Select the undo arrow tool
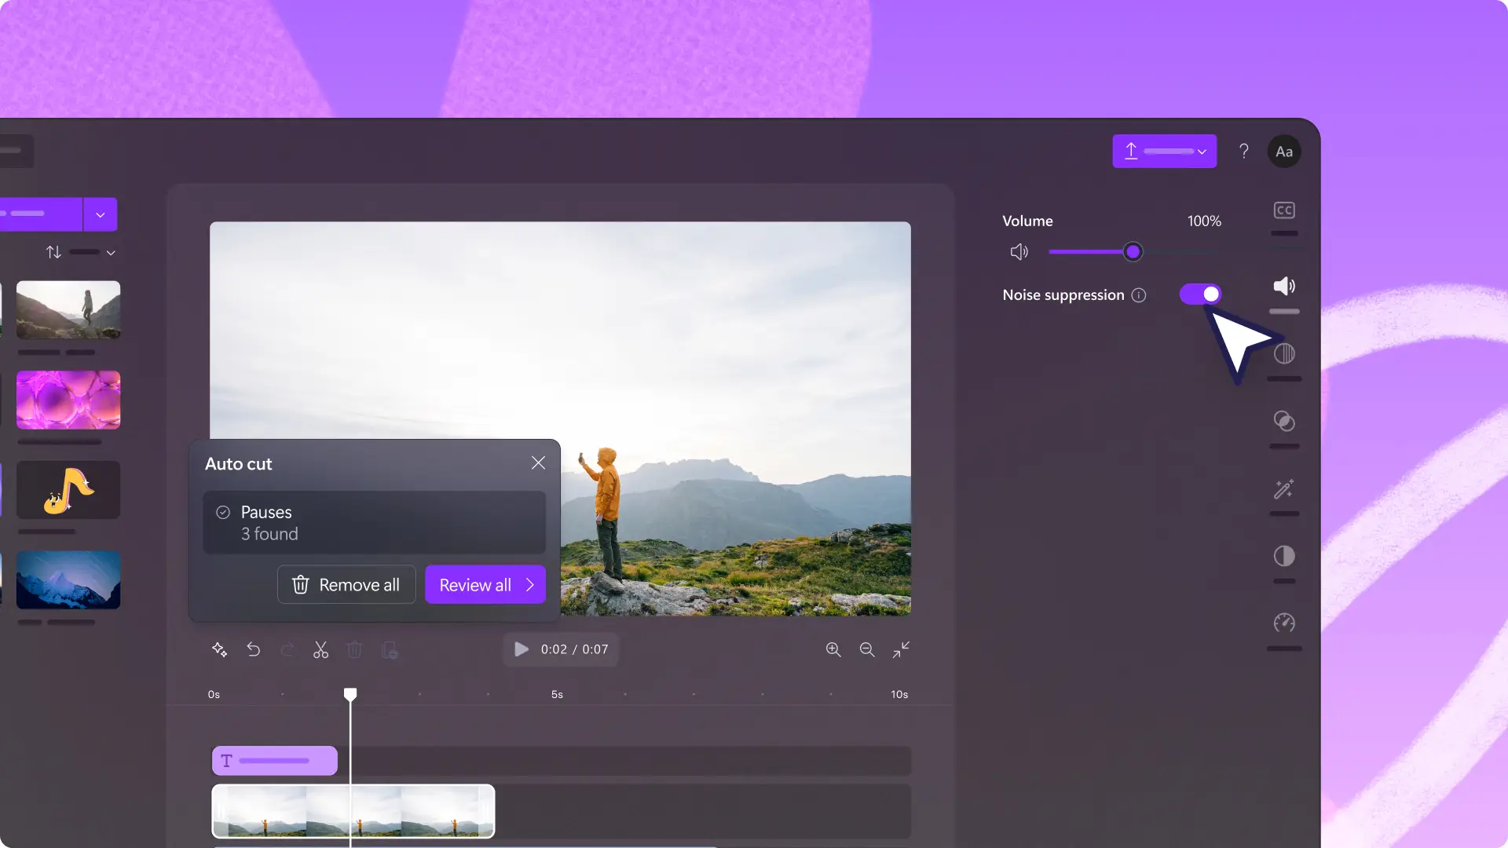1508x848 pixels. (253, 649)
